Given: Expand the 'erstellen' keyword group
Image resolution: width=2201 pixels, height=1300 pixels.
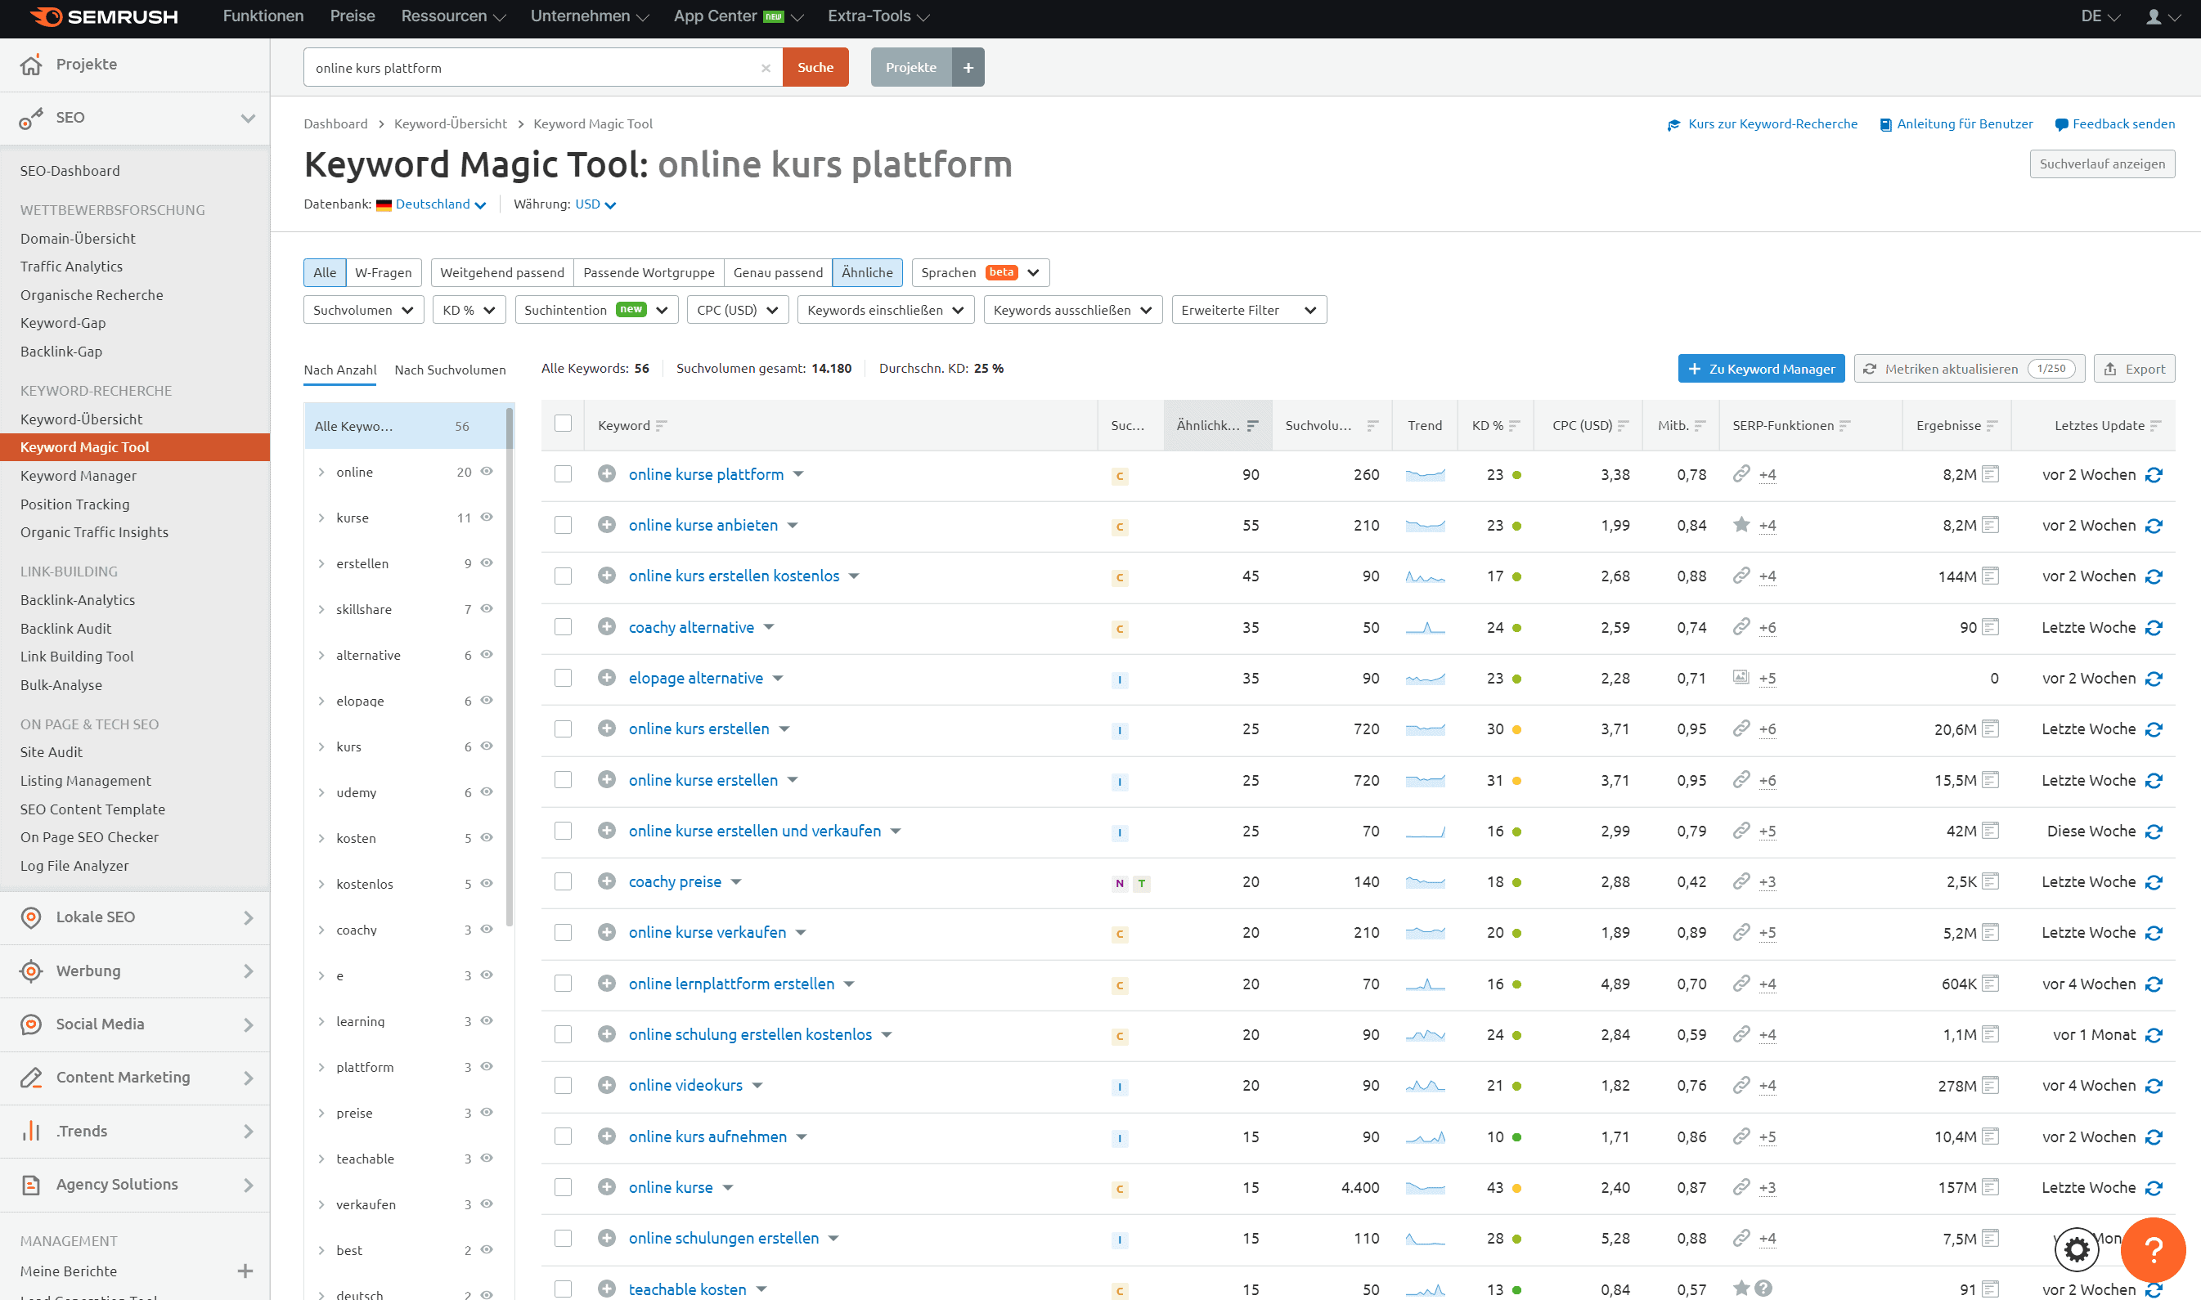Looking at the screenshot, I should 321,564.
